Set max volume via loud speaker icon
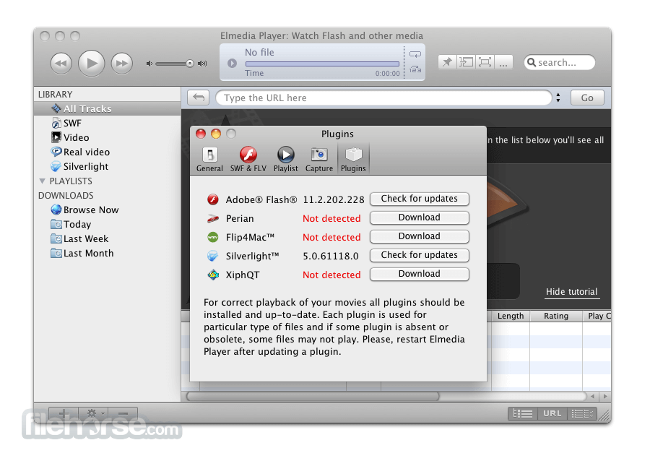Viewport: 650px width, 461px height. click(x=202, y=64)
